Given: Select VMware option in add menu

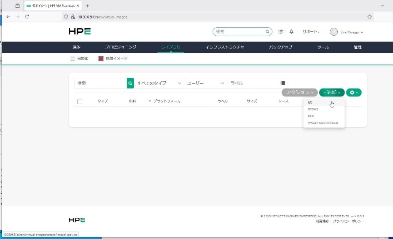Looking at the screenshot, I should pyautogui.click(x=322, y=123).
